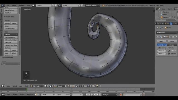Open the Edit Mode dropdown

(x=36, y=86)
